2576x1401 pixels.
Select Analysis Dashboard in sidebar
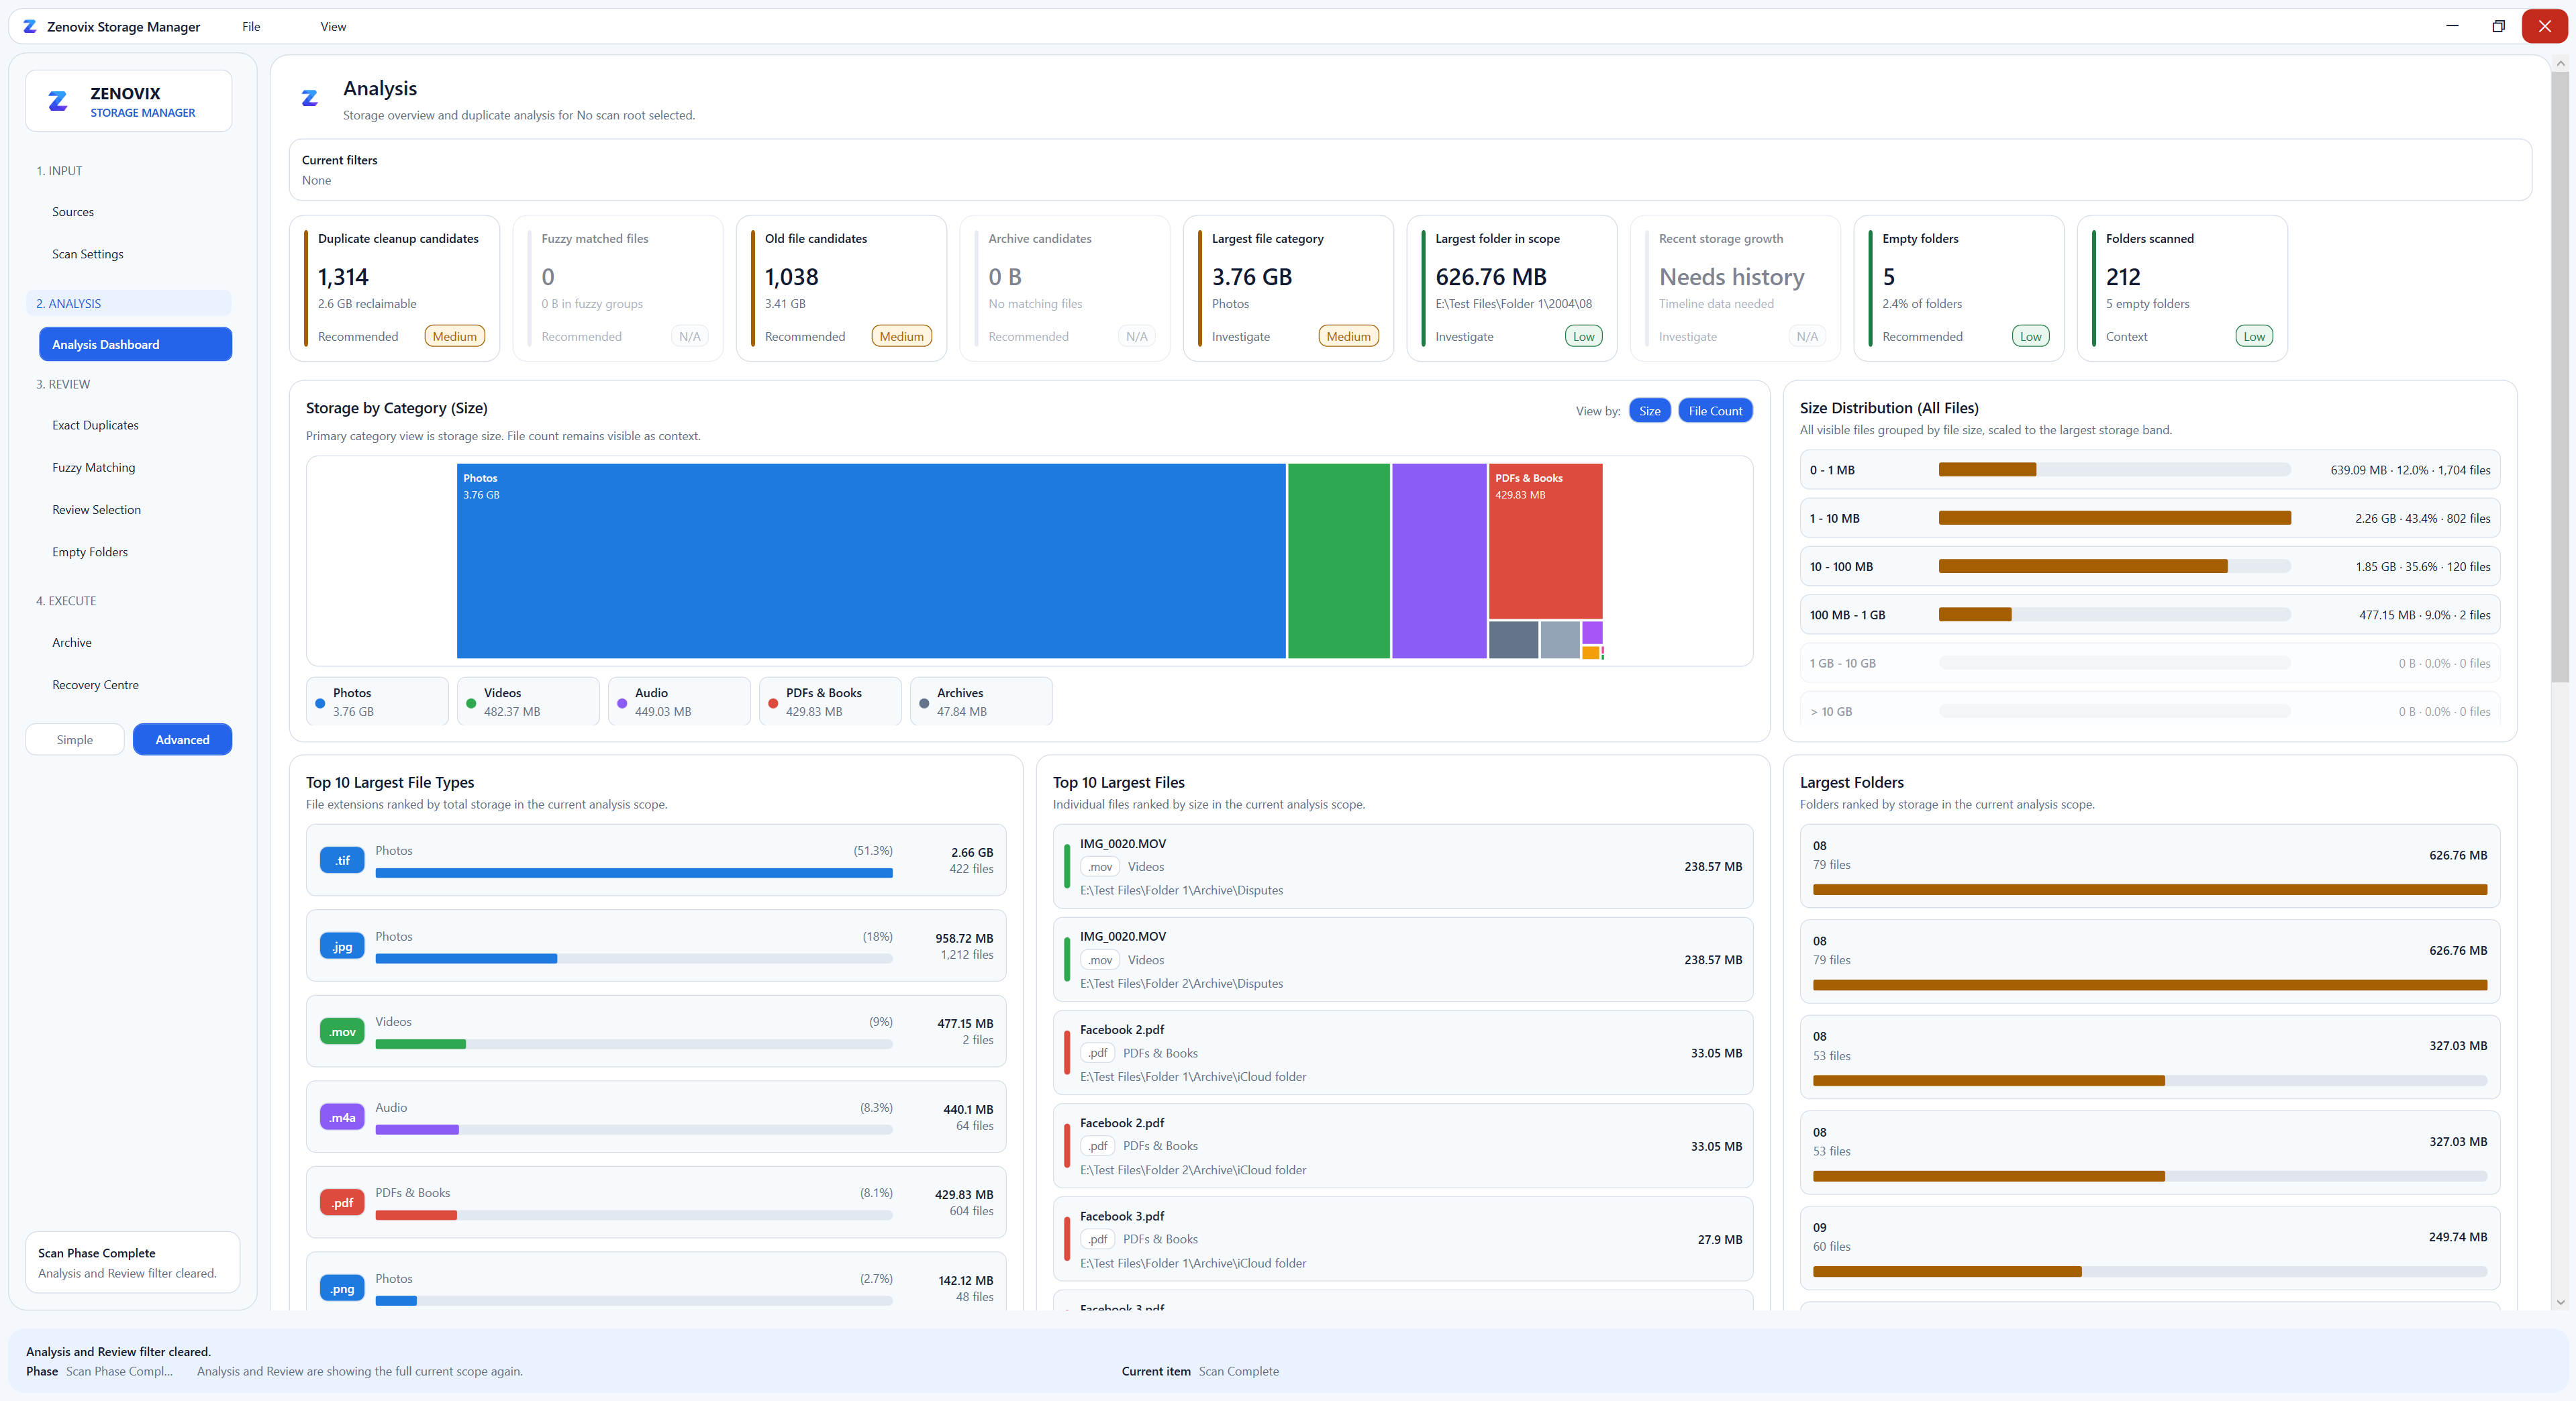[135, 344]
